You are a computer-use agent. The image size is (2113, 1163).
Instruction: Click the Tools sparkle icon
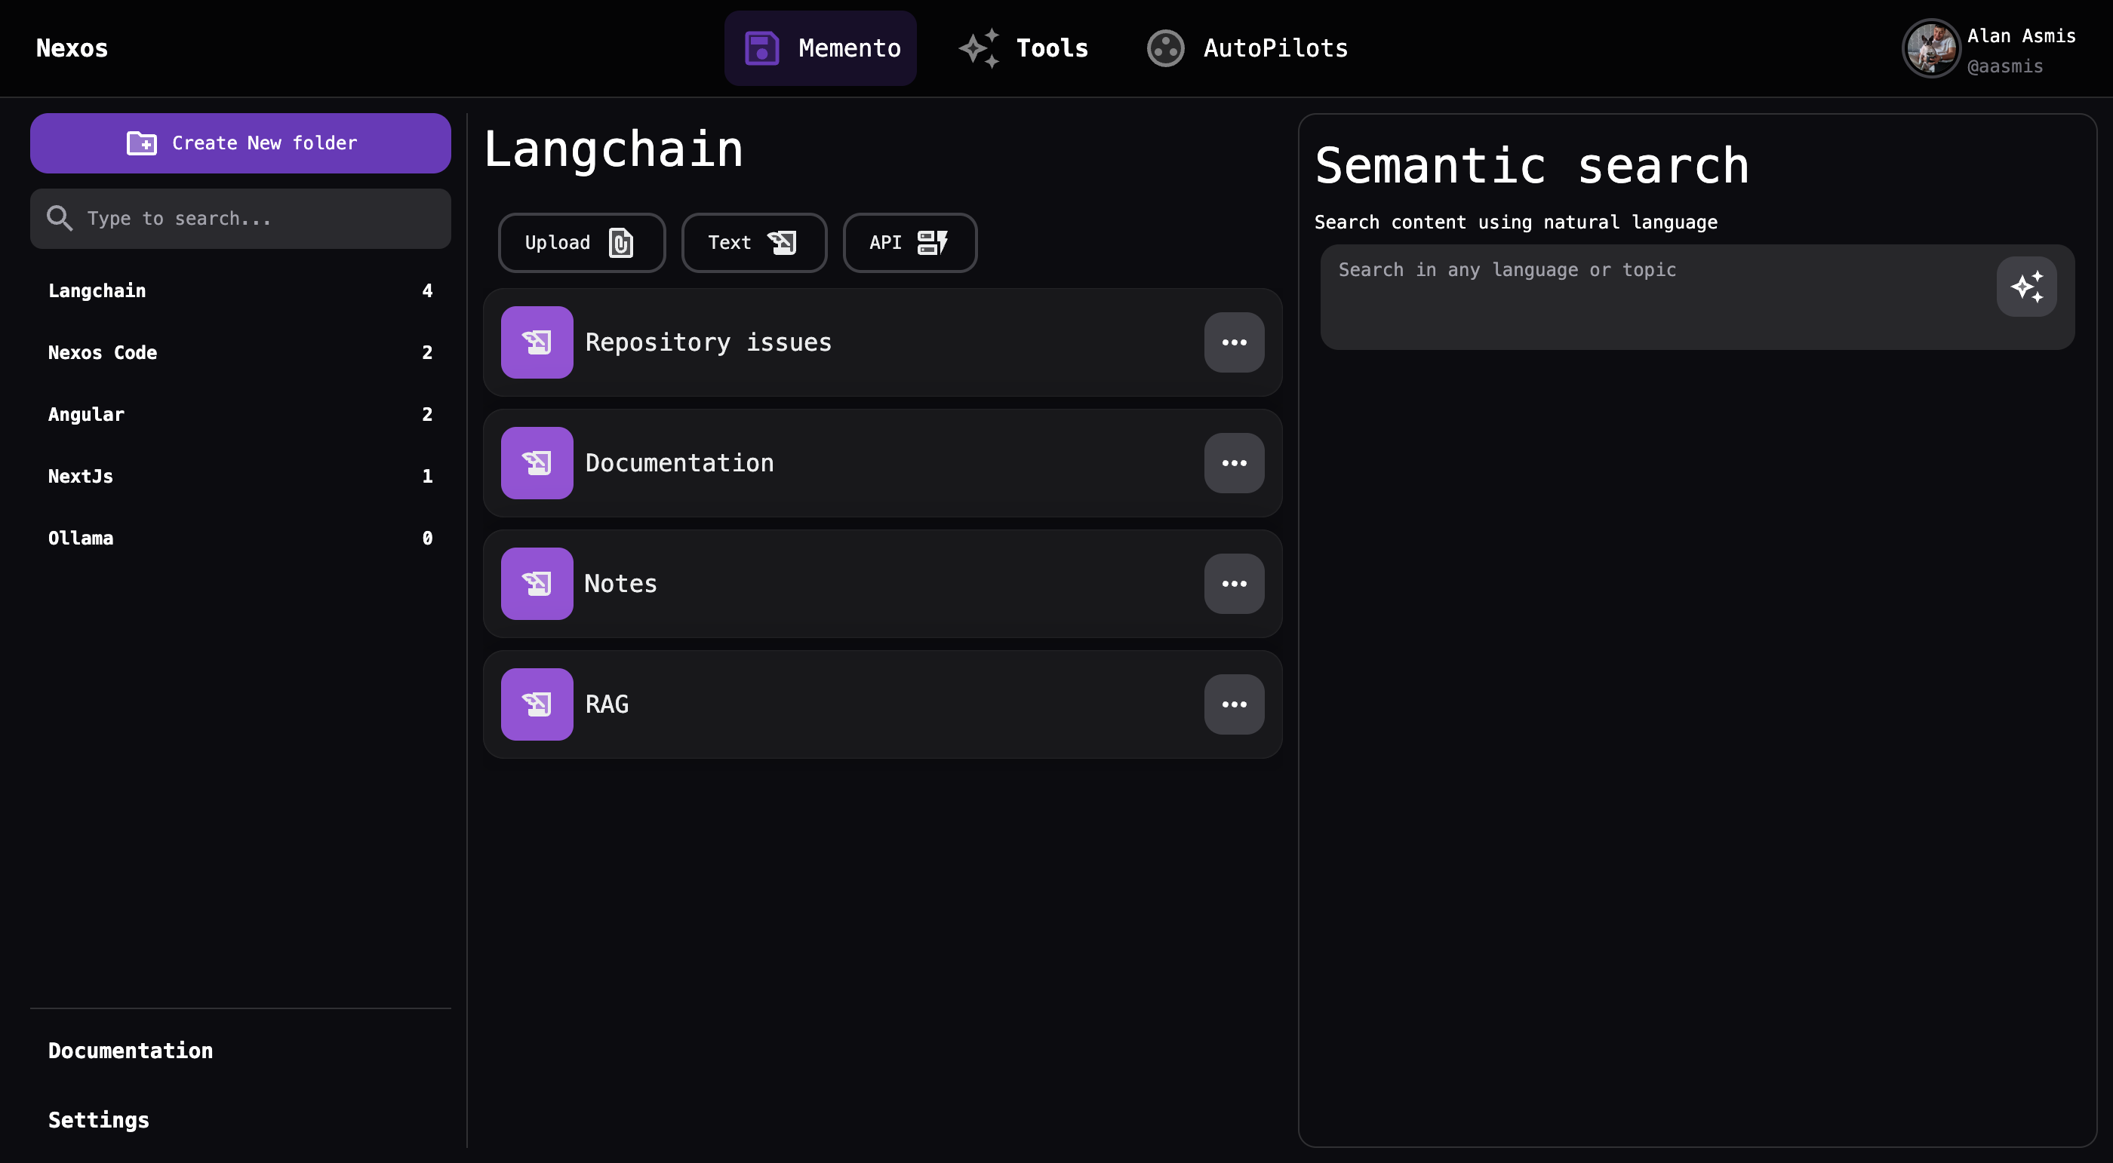980,48
